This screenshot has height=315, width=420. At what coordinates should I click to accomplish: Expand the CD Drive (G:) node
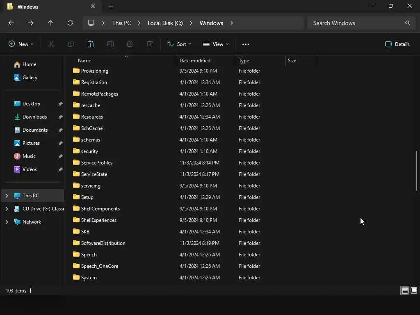click(x=7, y=209)
